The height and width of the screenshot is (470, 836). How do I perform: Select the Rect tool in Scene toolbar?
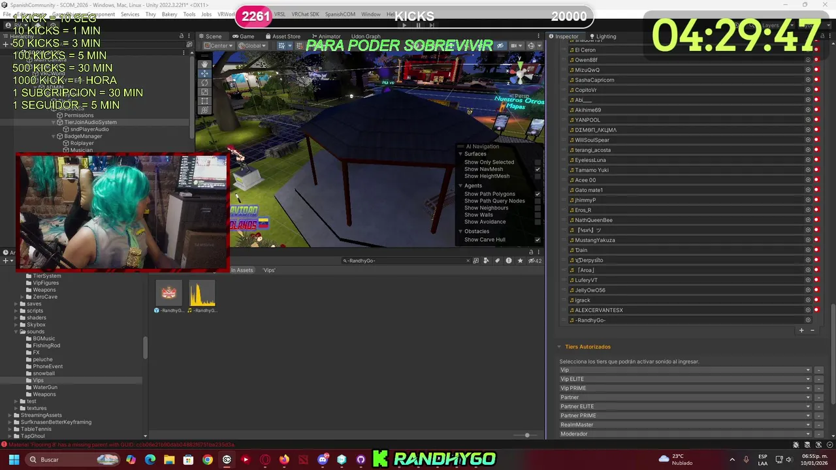204,101
